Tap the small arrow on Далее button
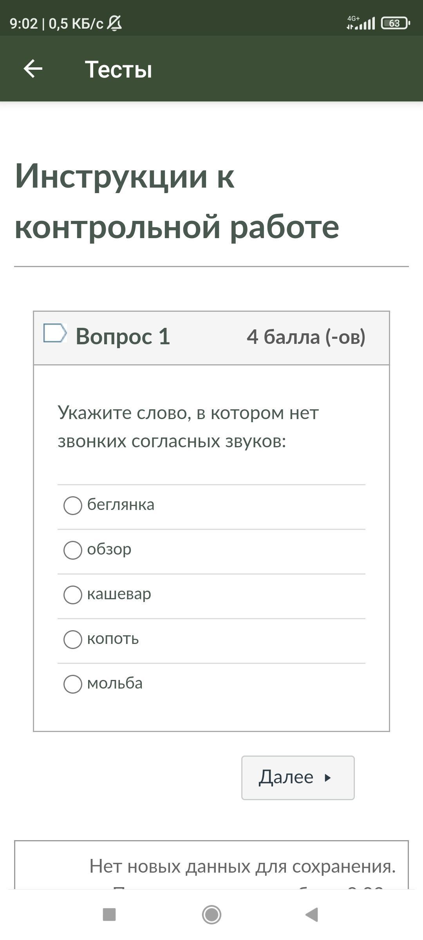 pyautogui.click(x=328, y=778)
